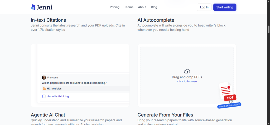Click Francene's avatar picture
Image resolution: width=270 pixels, height=125 pixels.
tap(44, 78)
